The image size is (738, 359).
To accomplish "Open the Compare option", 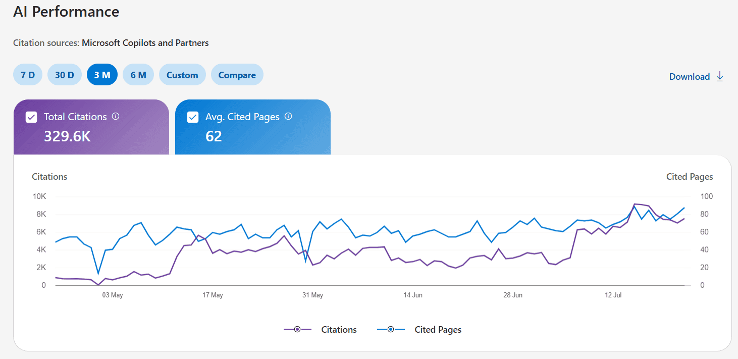I will point(237,75).
